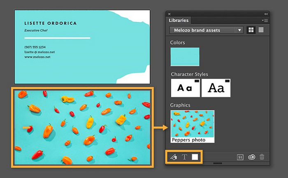Viewport: 288px width, 178px height.
Task: Switch to grid view of library items
Action: [251, 30]
